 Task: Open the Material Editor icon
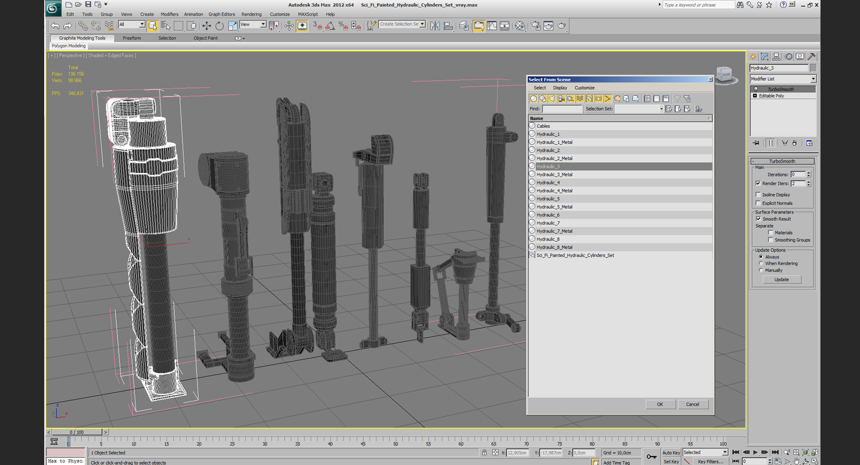pyautogui.click(x=519, y=26)
